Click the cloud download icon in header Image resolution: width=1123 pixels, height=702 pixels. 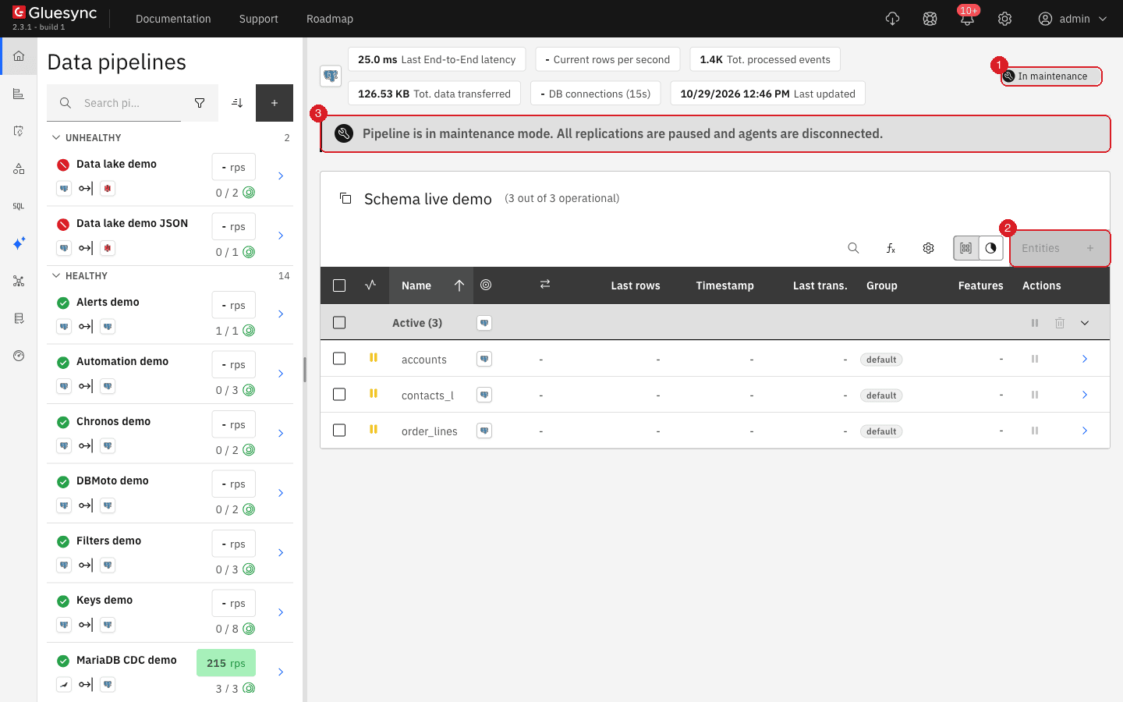[892, 19]
